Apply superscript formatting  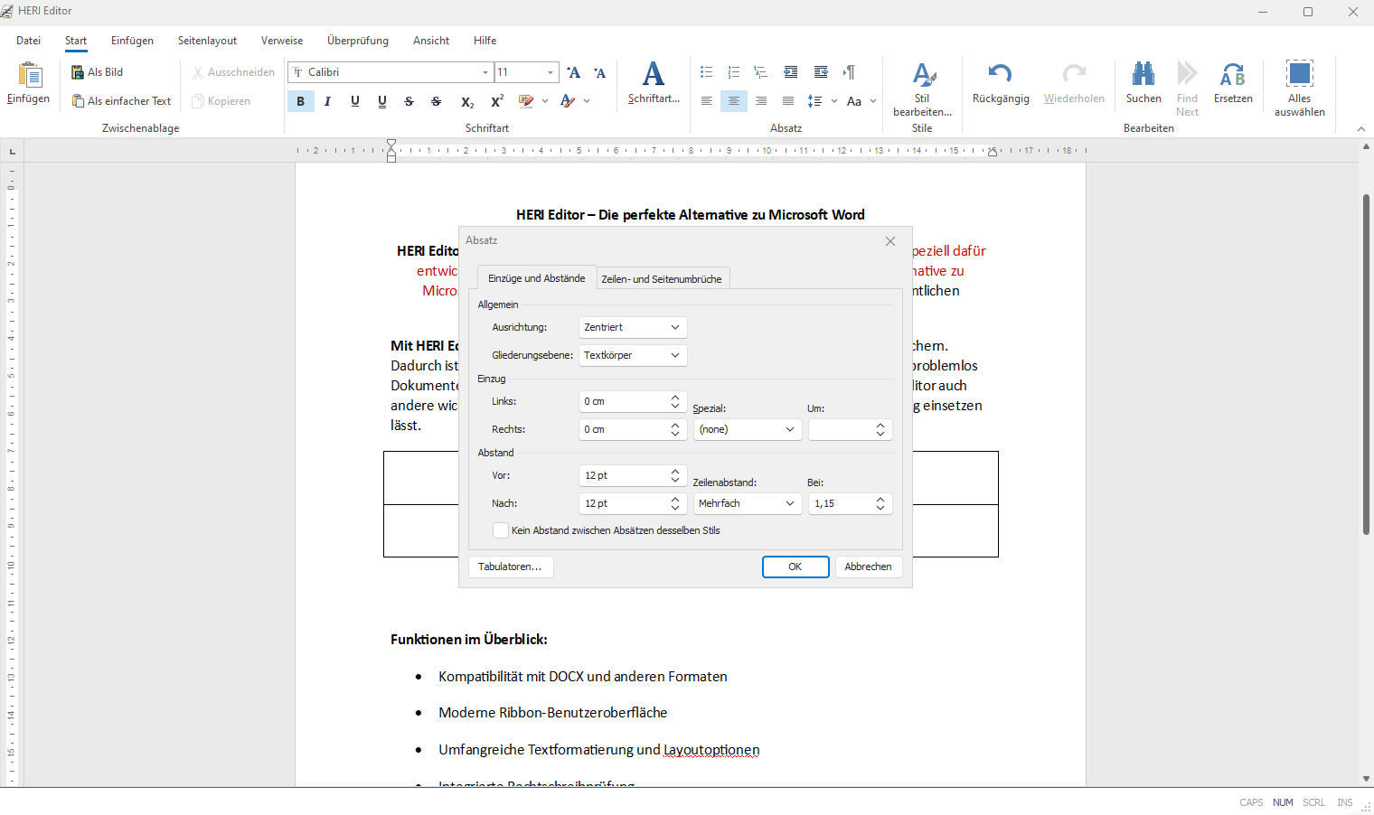(496, 101)
